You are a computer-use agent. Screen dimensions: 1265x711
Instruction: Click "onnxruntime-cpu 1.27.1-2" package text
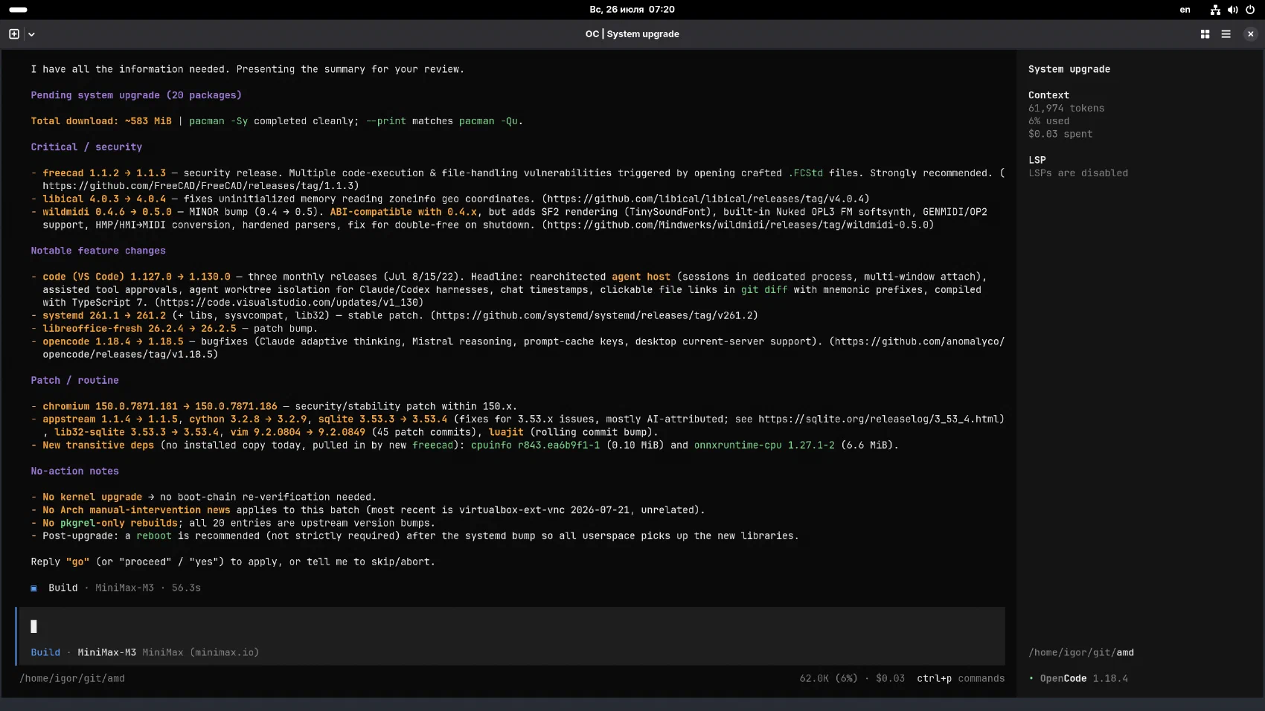pos(764,445)
